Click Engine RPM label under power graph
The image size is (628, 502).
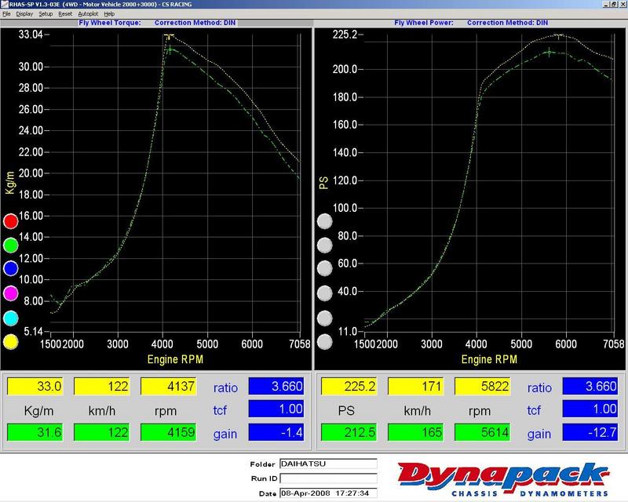[489, 359]
